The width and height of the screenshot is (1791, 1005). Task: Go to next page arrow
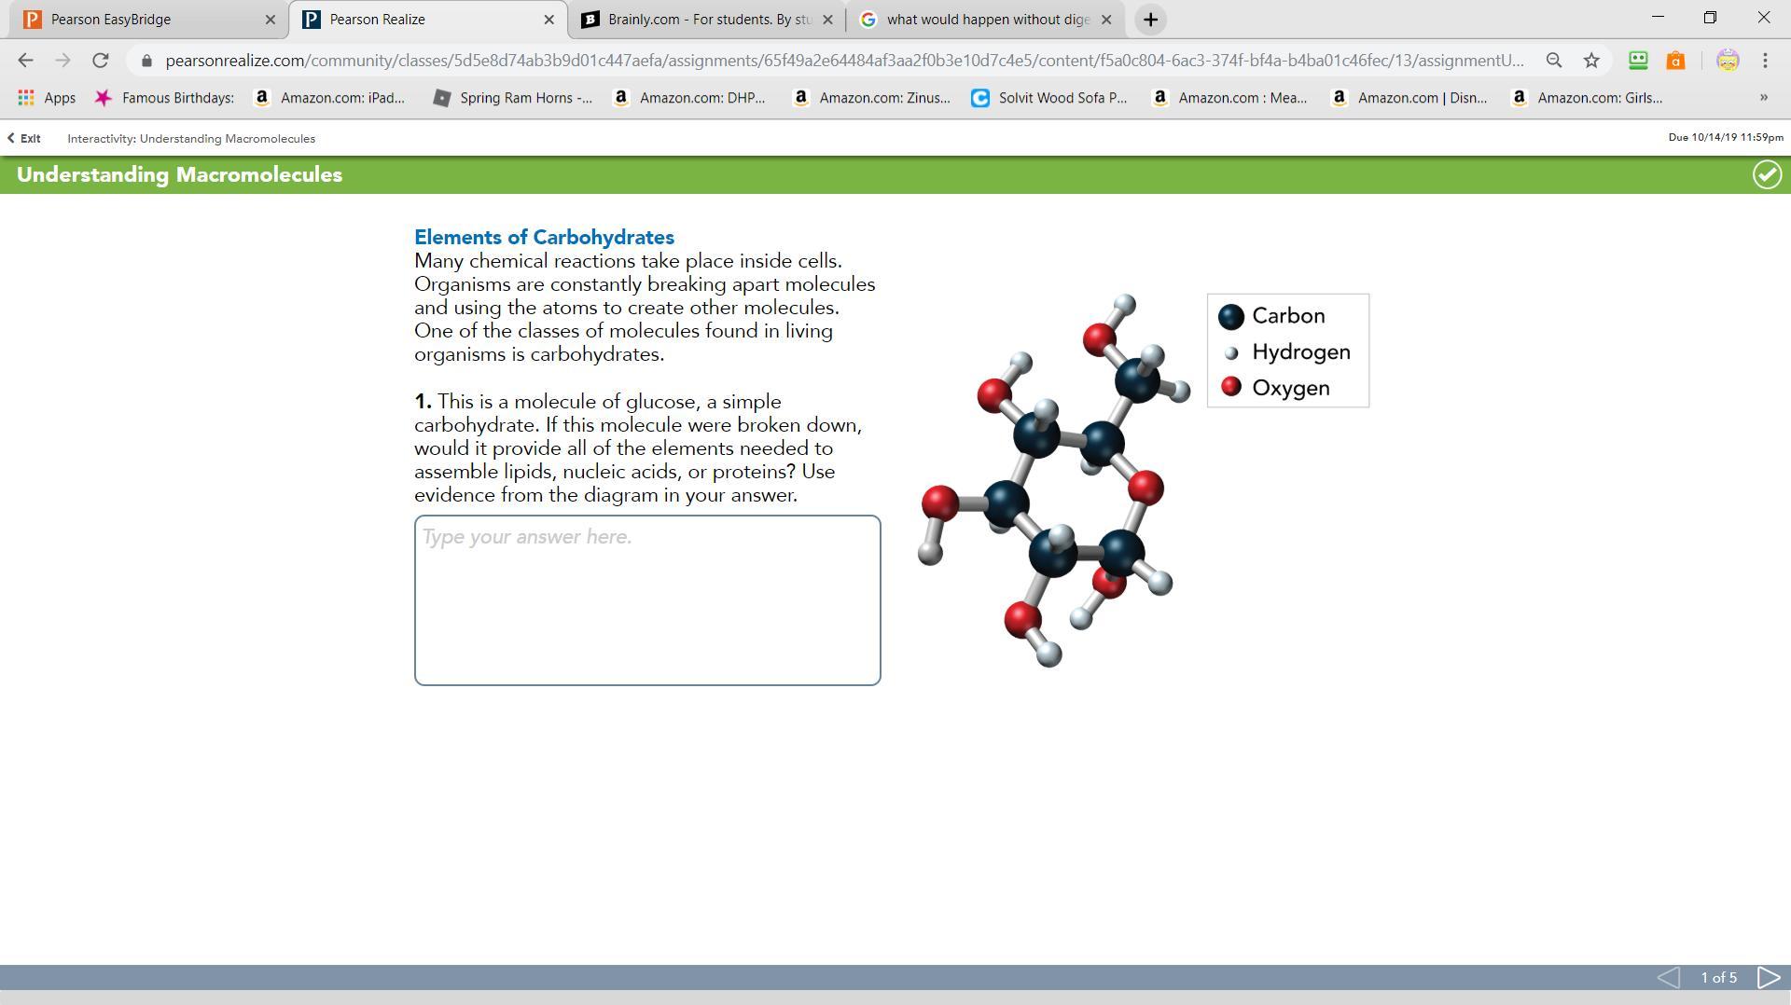point(1768,977)
